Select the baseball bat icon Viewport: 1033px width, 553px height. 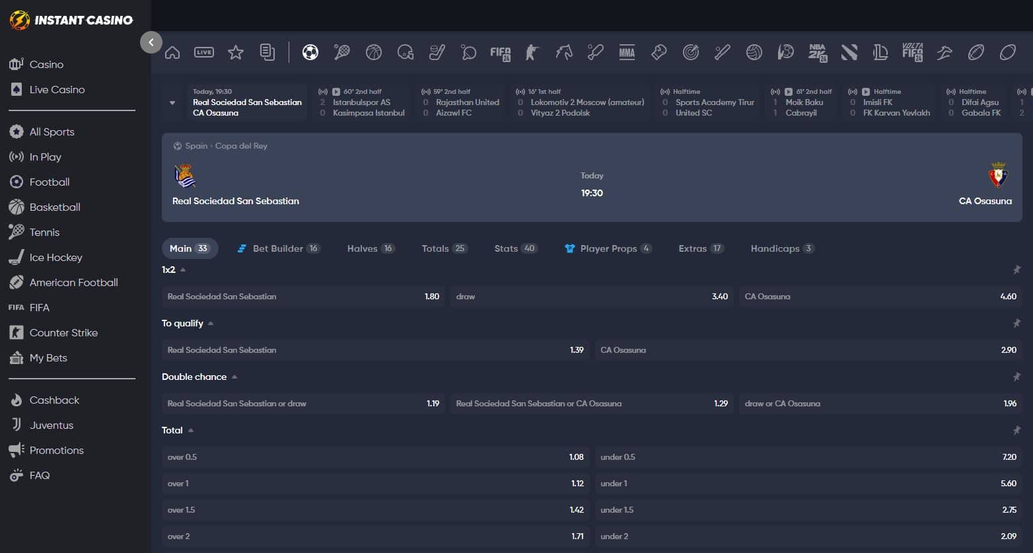point(723,52)
